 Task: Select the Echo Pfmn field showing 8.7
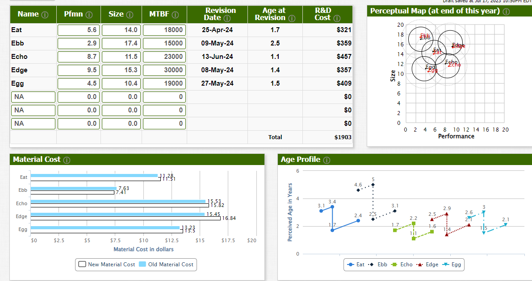click(x=78, y=57)
